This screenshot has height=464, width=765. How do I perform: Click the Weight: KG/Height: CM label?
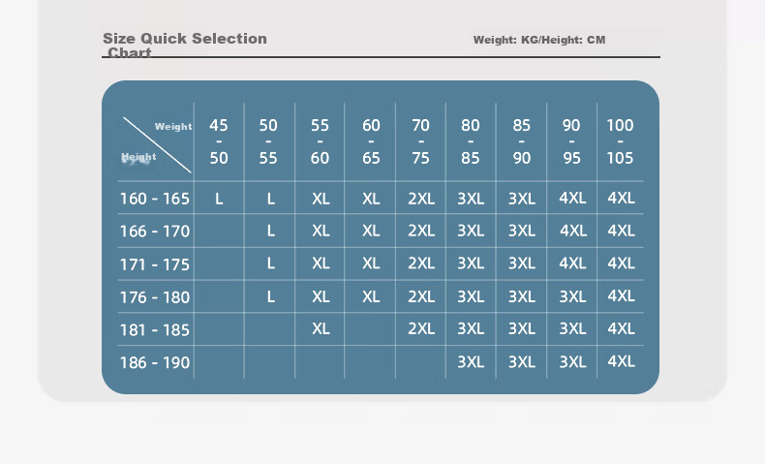click(x=539, y=40)
